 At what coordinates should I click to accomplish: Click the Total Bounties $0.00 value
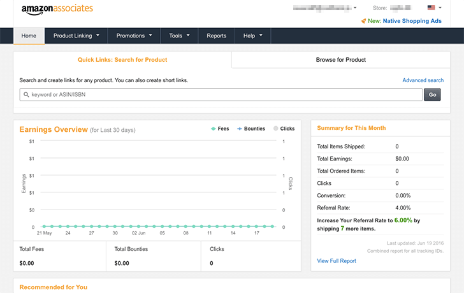click(x=122, y=263)
